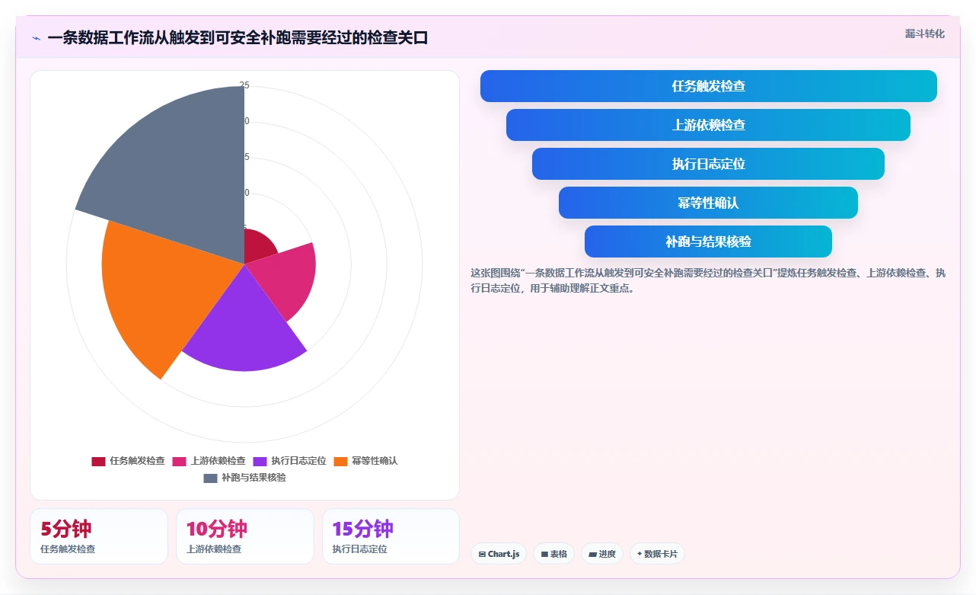Image resolution: width=976 pixels, height=595 pixels.
Task: Click the 进度 tag chip
Action: (602, 554)
